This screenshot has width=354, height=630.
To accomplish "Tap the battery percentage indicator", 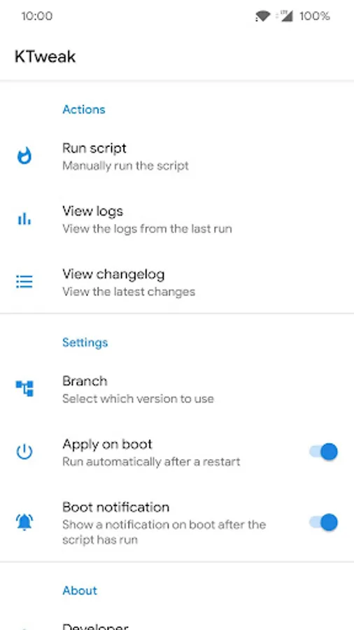I will (x=315, y=16).
